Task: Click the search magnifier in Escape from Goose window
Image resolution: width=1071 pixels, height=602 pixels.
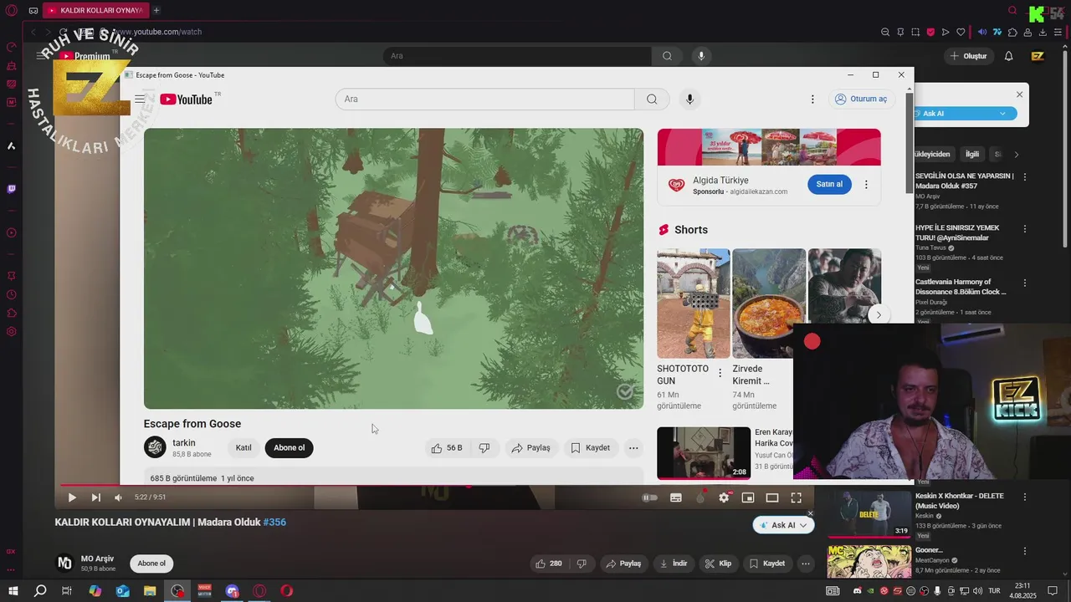Action: pos(652,99)
